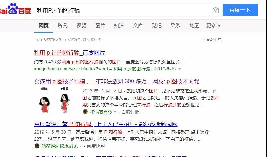Go to the 贴吧 tab
The height and width of the screenshot is (157, 267).
click(x=157, y=26)
